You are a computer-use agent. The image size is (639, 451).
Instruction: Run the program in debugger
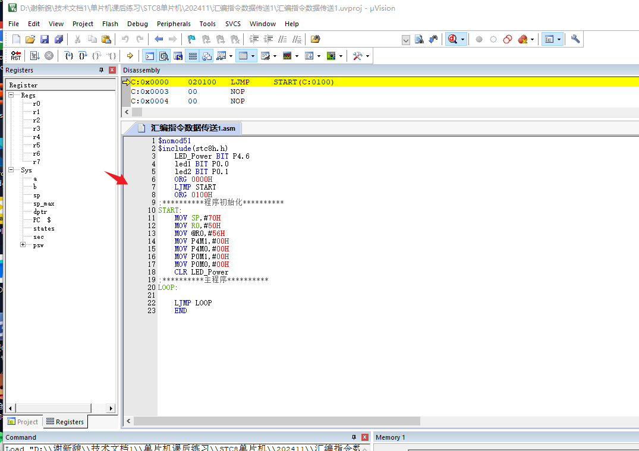(x=34, y=56)
